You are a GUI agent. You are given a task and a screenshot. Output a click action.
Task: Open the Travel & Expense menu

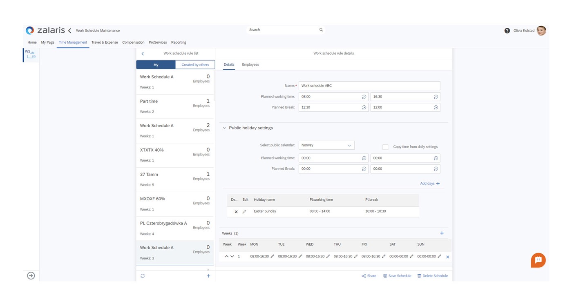click(x=105, y=42)
